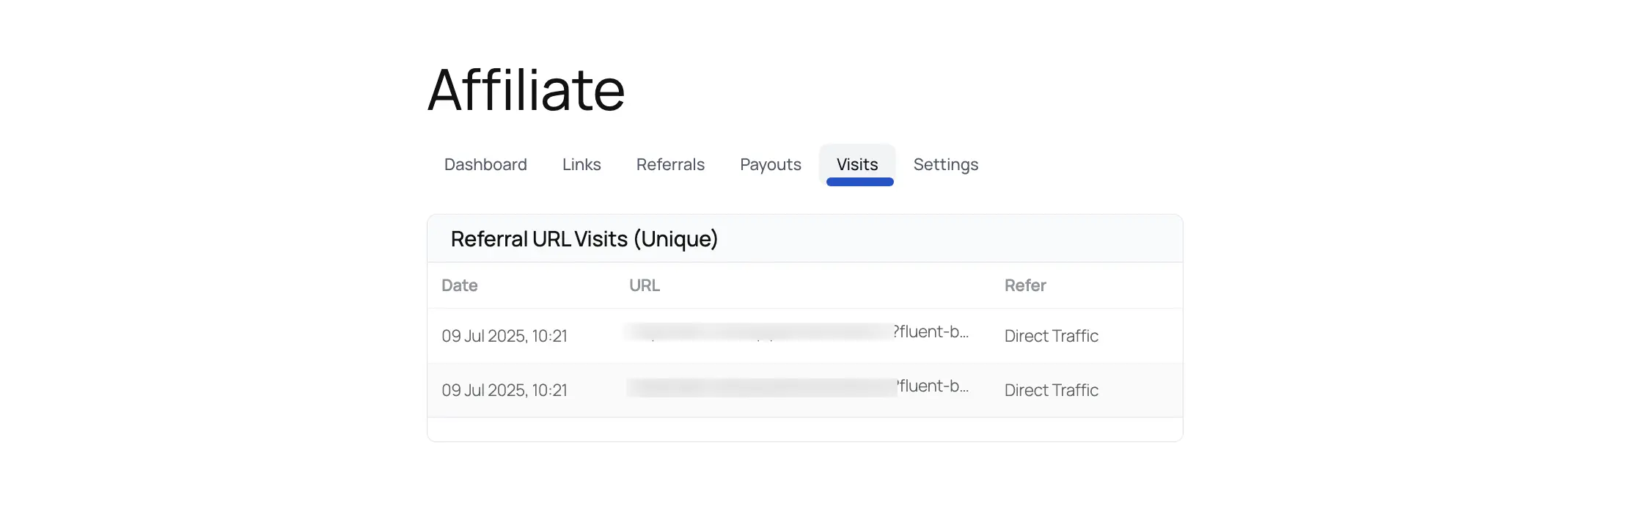Image resolution: width=1644 pixels, height=528 pixels.
Task: Select the second visit row
Action: point(804,389)
